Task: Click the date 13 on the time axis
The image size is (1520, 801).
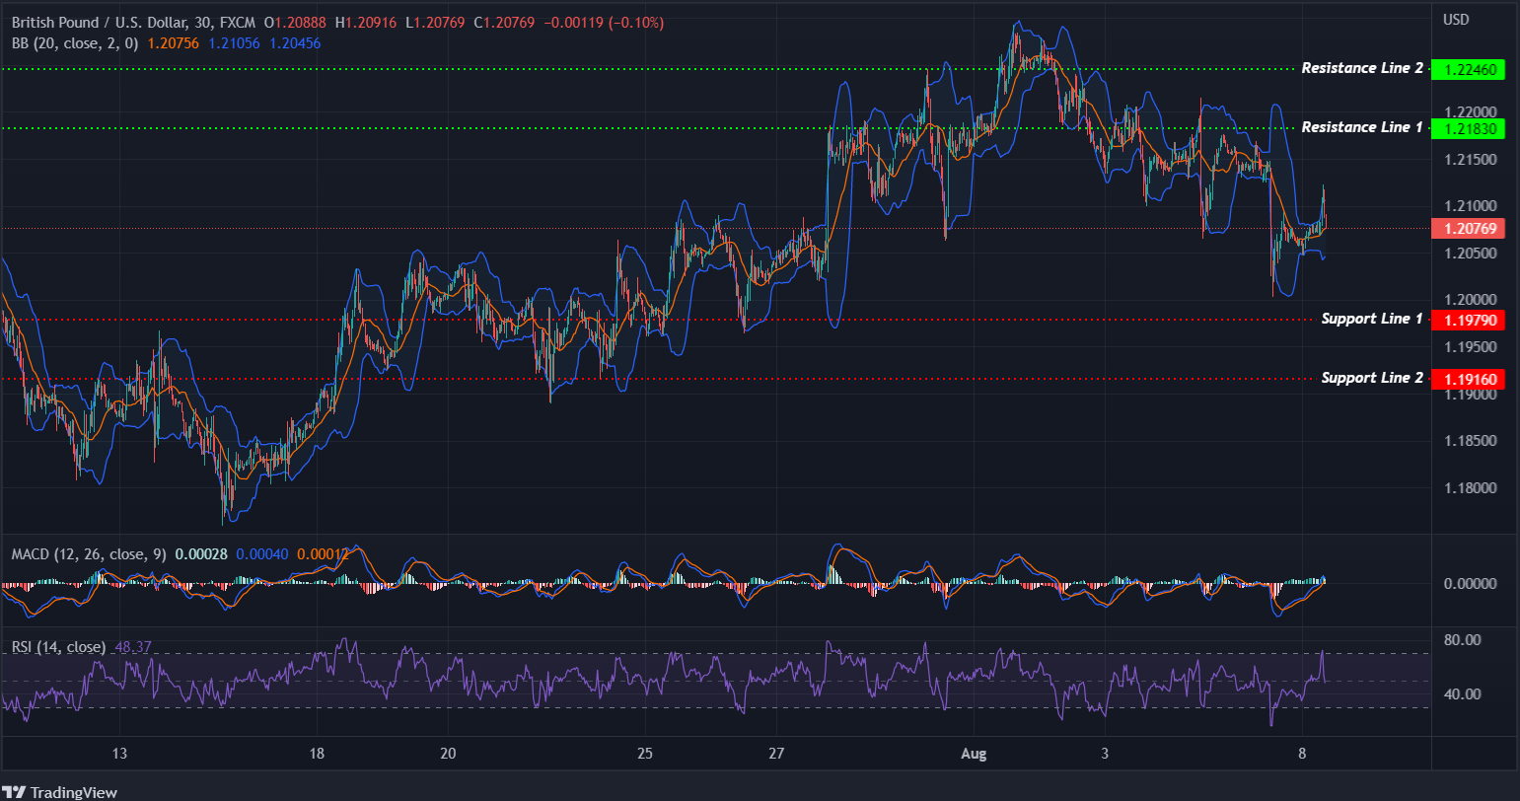Action: tap(118, 753)
